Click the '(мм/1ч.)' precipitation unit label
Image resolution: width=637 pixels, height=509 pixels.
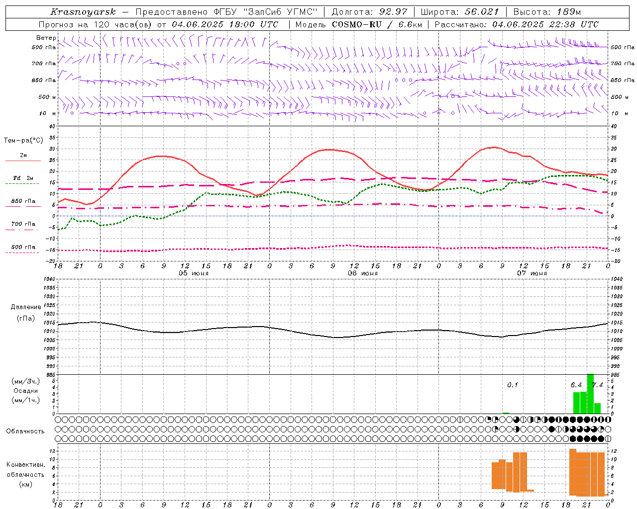click(x=25, y=400)
